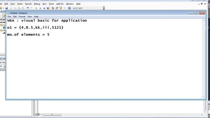Click the View AutoCAD icon at toolbar start
Screen dimensions: 210x118
point(1,8)
